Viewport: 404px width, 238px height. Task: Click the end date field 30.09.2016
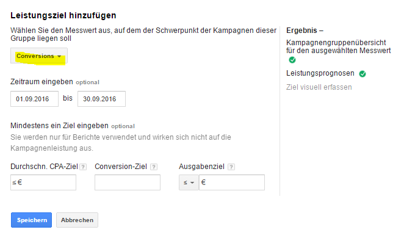[101, 99]
